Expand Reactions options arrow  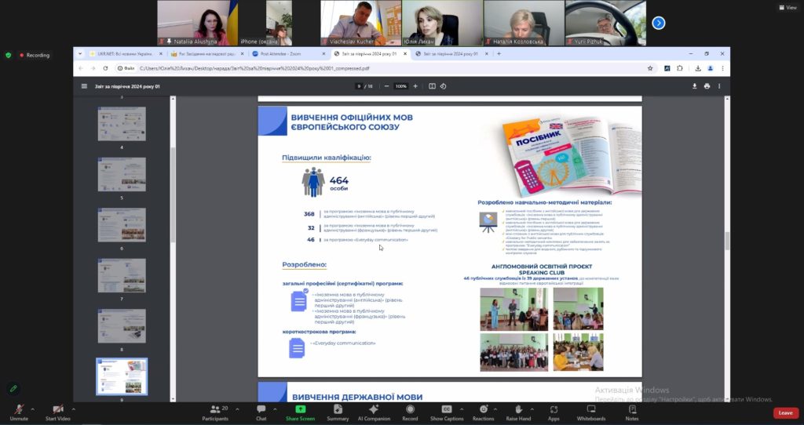tap(495, 409)
